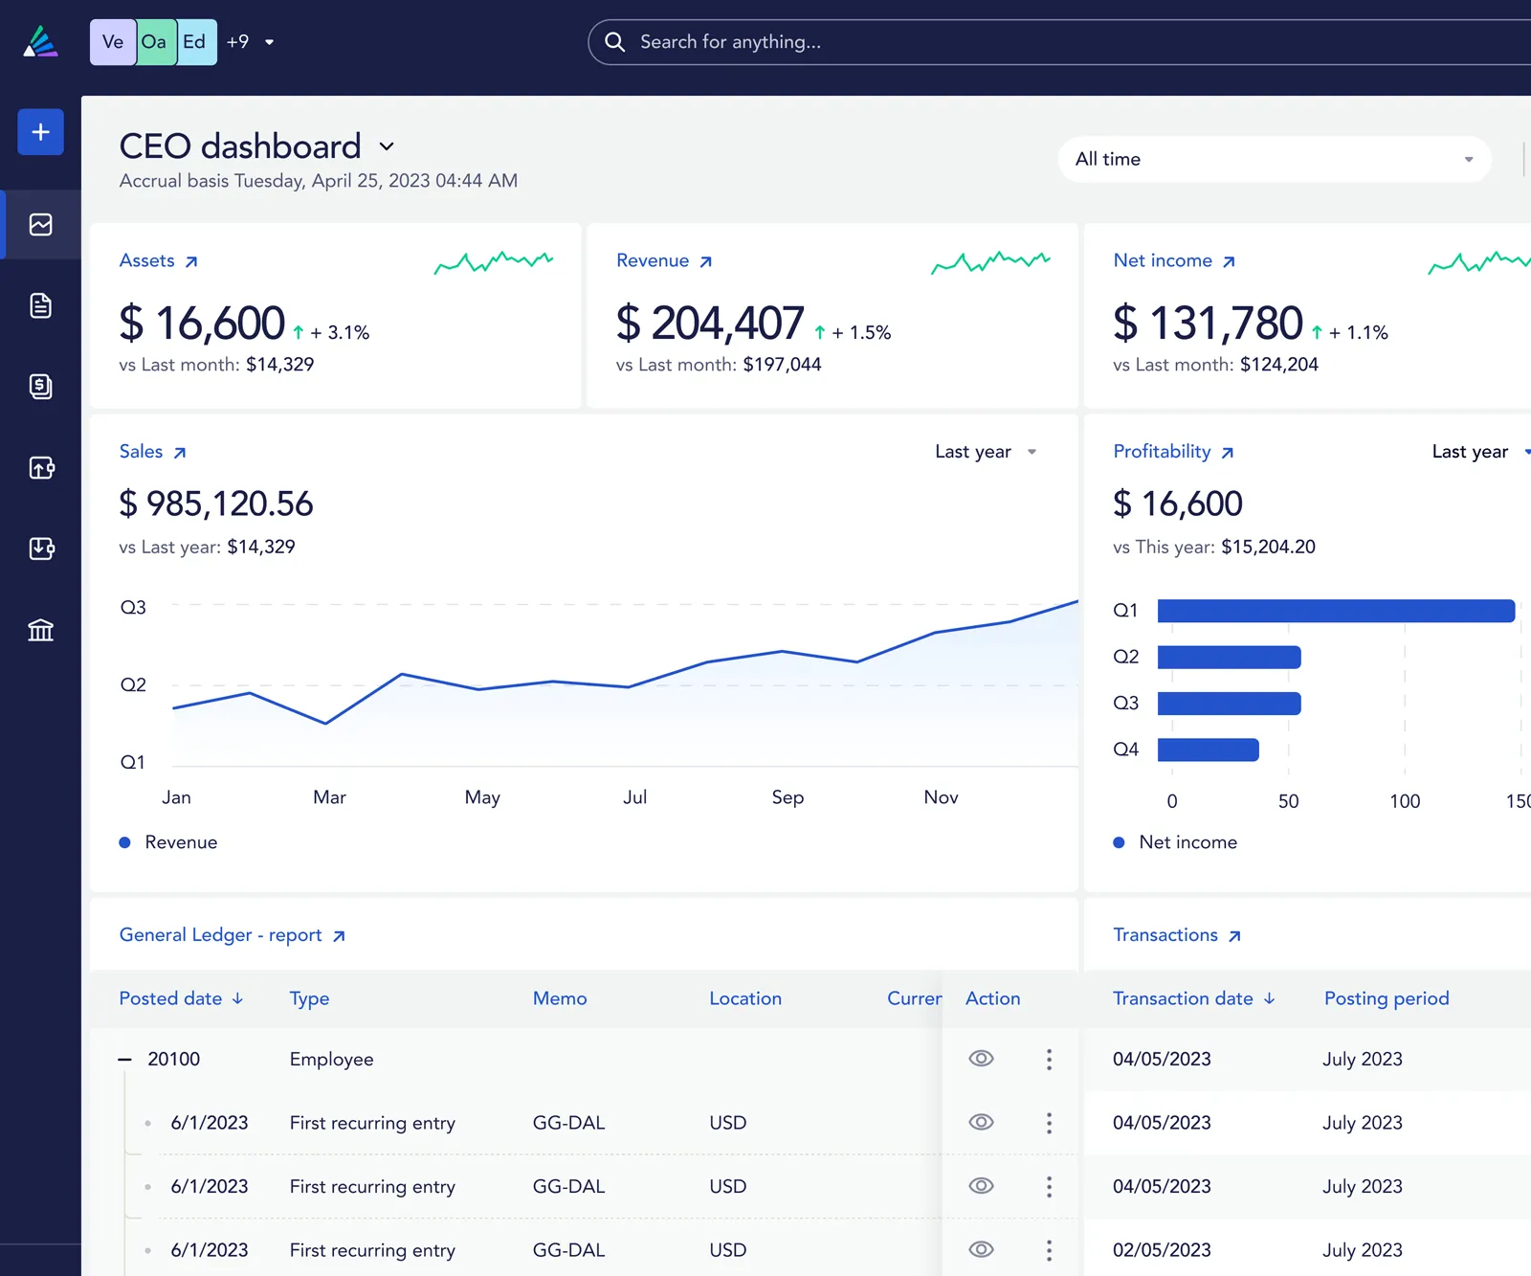This screenshot has height=1276, width=1531.
Task: Click the search magnifier icon
Action: click(x=615, y=42)
